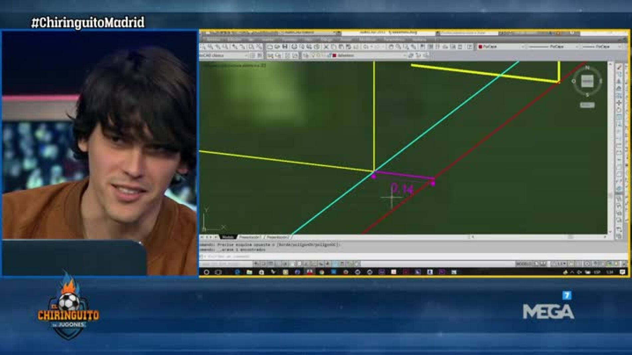This screenshot has width=632, height=355.
Task: Toggle the layer light bulb visibility icon
Action: point(313,55)
